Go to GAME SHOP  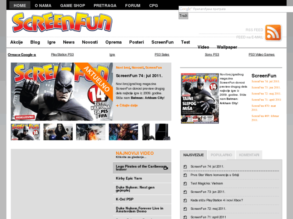tap(73, 6)
